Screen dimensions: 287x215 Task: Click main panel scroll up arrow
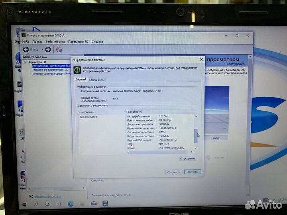(x=250, y=57)
